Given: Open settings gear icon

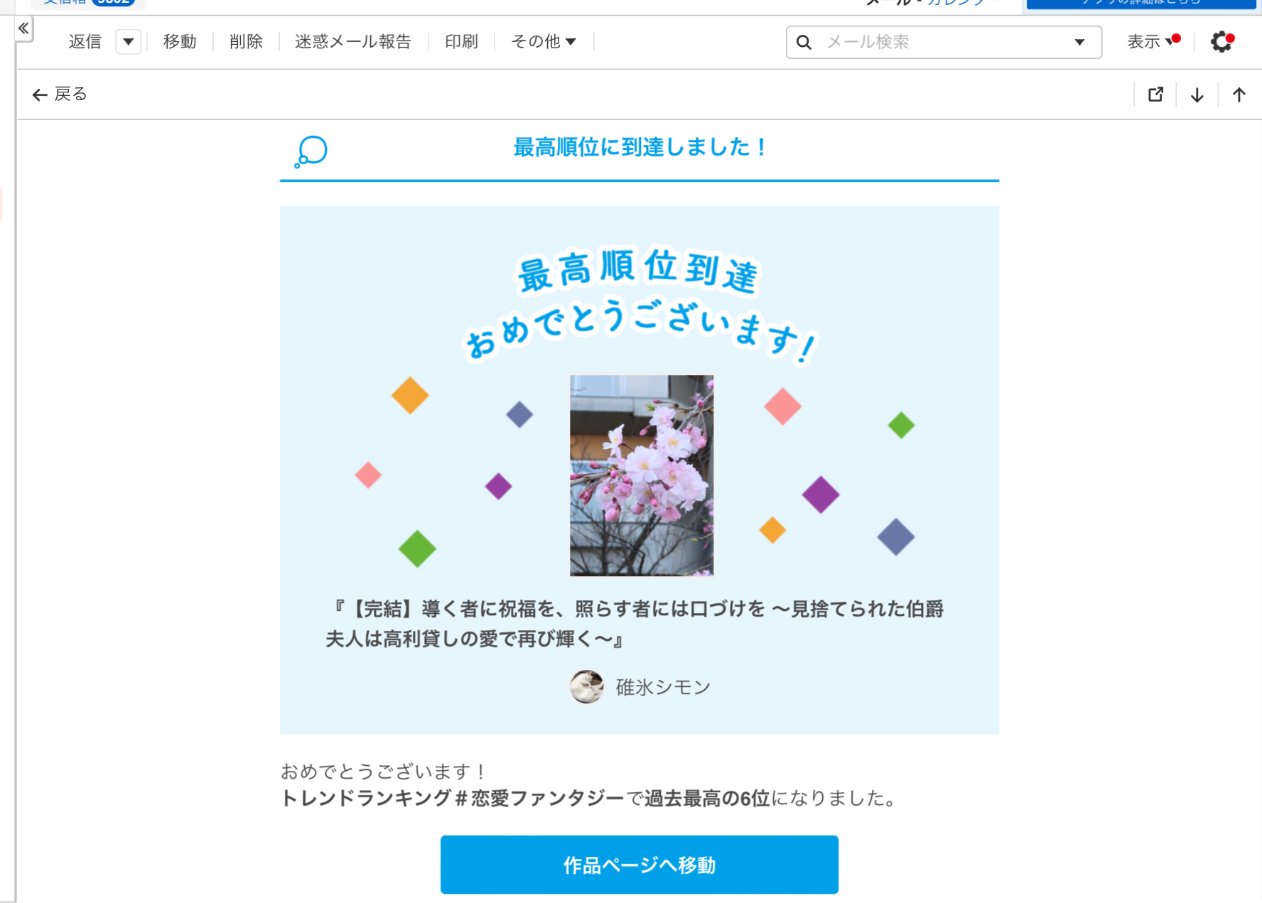Looking at the screenshot, I should point(1222,42).
